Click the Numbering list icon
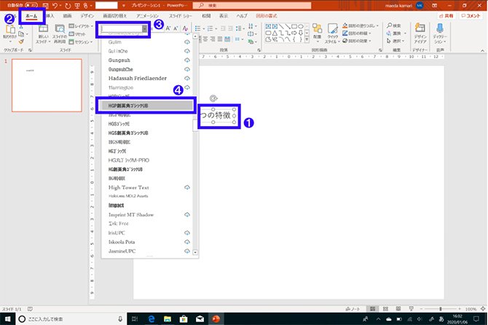488x325 pixels. pyautogui.click(x=210, y=28)
